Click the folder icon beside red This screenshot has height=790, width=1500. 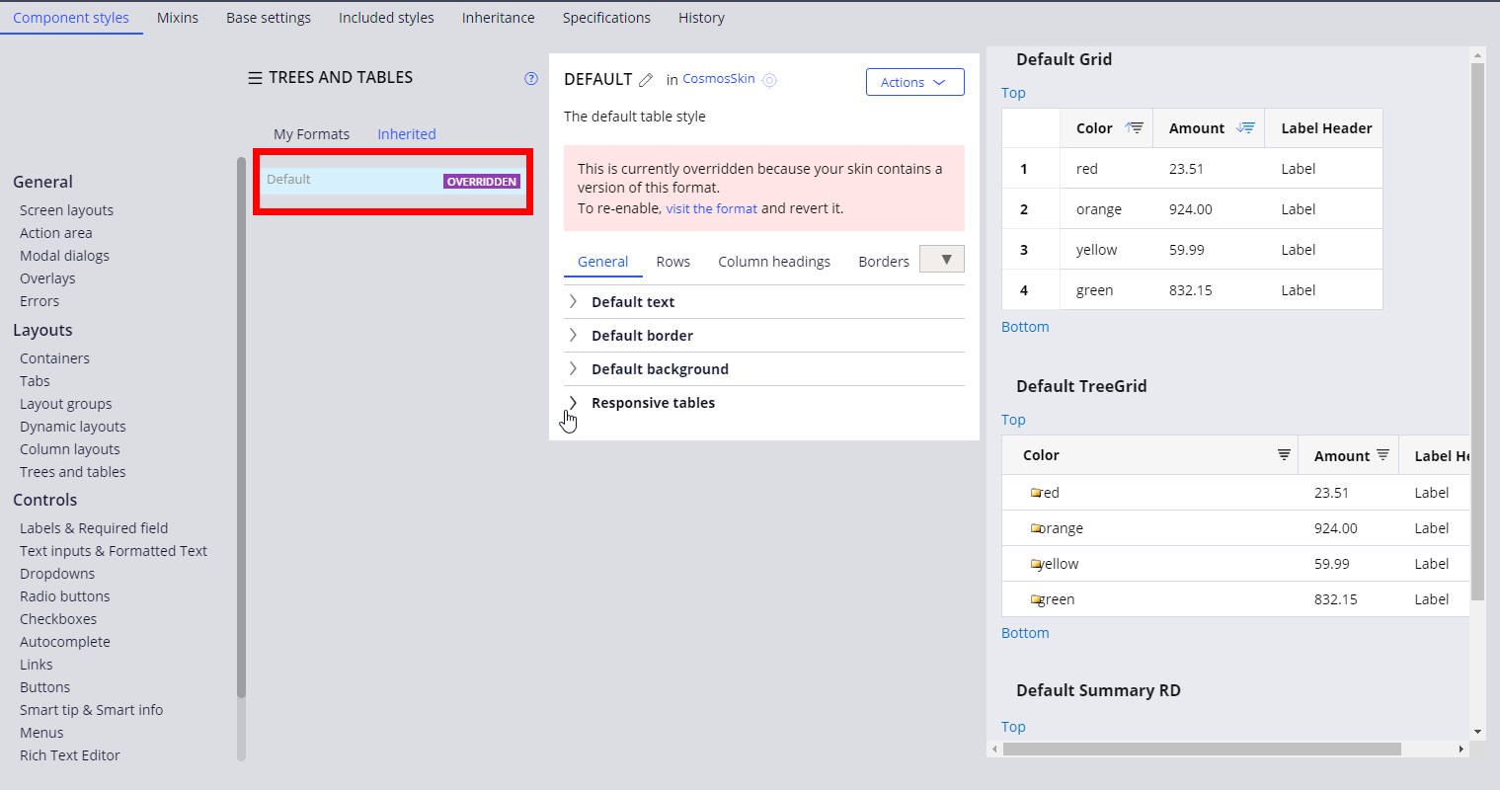[1036, 493]
